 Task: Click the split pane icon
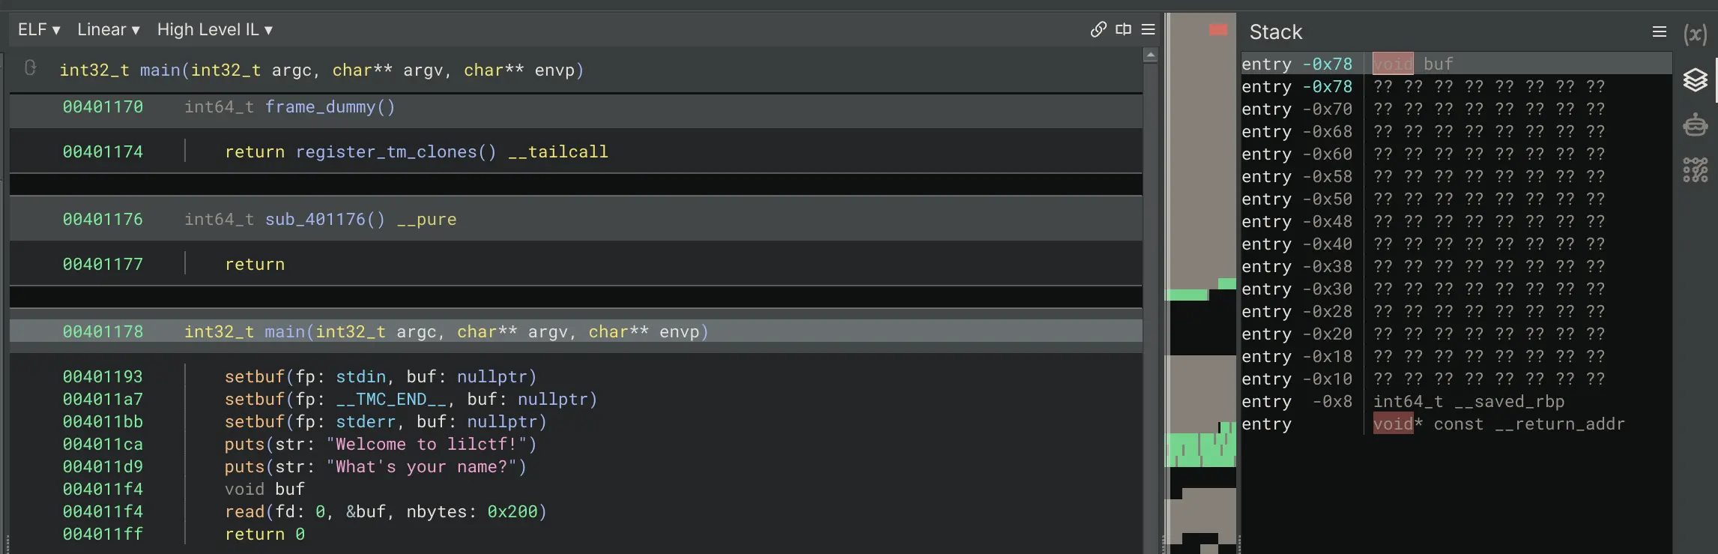pos(1123,29)
